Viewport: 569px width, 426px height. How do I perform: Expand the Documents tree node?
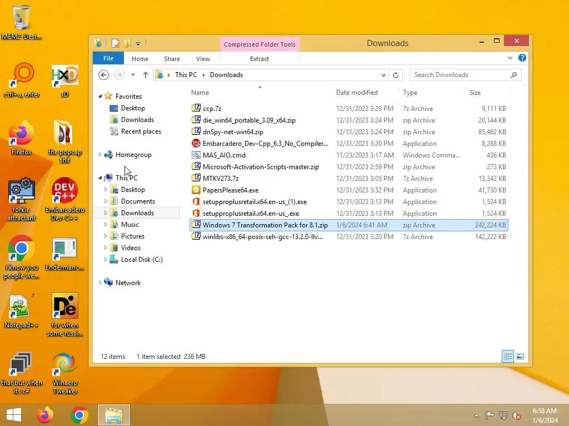pos(106,201)
